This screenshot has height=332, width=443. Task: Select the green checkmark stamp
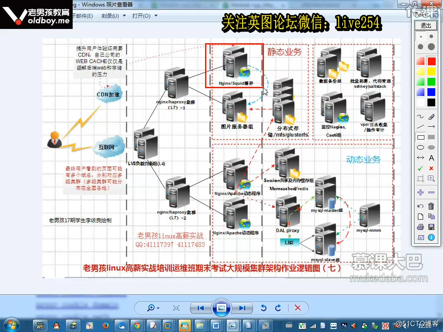coord(421,168)
